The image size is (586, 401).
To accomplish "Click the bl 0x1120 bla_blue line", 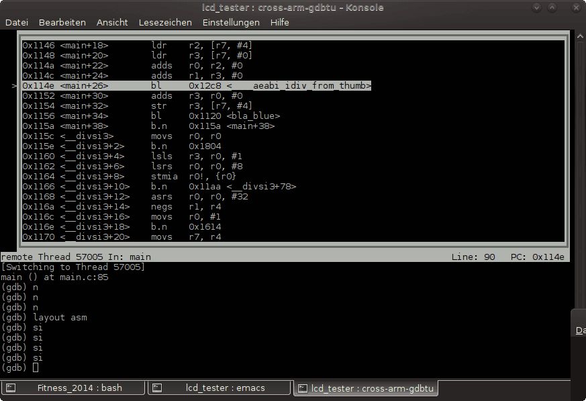I will pyautogui.click(x=151, y=116).
